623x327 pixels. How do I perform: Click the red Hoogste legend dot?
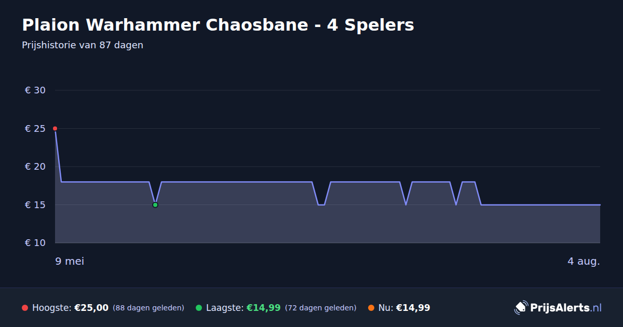pos(25,308)
